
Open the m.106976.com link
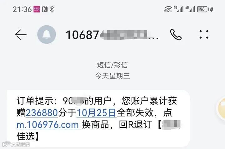[x=47, y=125]
